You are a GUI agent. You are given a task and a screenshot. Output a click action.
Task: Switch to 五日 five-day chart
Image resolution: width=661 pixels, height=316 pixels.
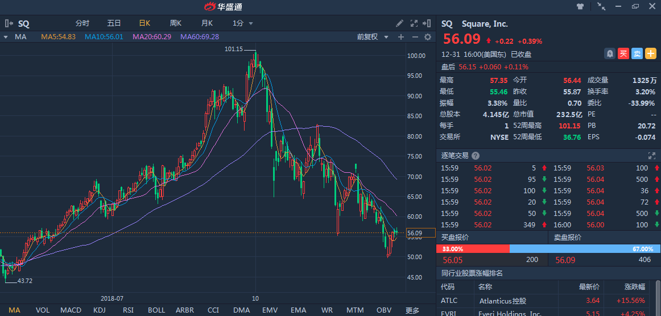click(114, 24)
